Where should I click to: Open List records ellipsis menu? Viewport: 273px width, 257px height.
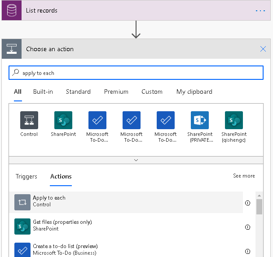(260, 11)
